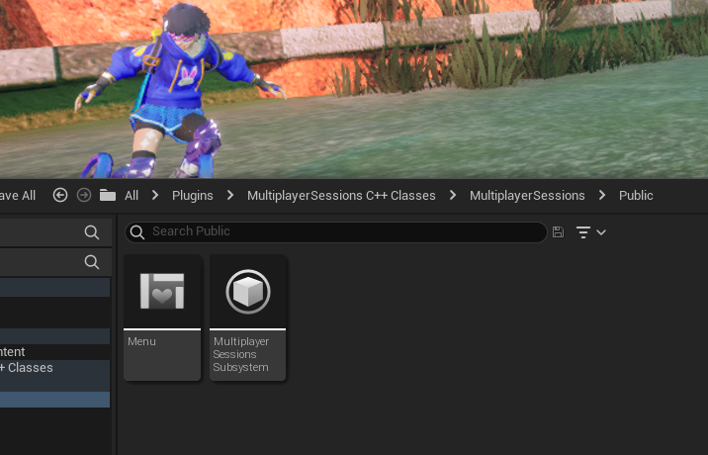
Task: Expand the chevron just before Public breadcrumb
Action: (602, 195)
